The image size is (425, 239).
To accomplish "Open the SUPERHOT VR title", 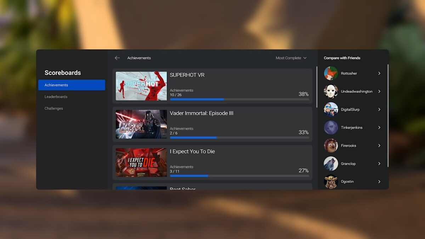I will pyautogui.click(x=187, y=75).
